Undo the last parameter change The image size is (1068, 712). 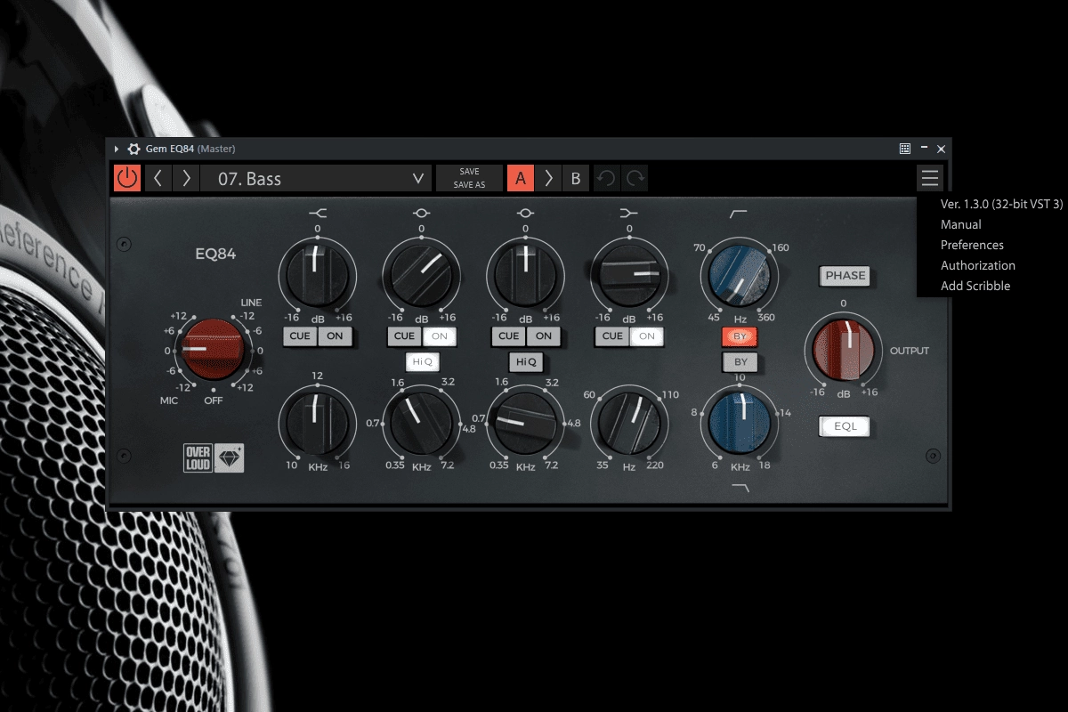(x=606, y=178)
